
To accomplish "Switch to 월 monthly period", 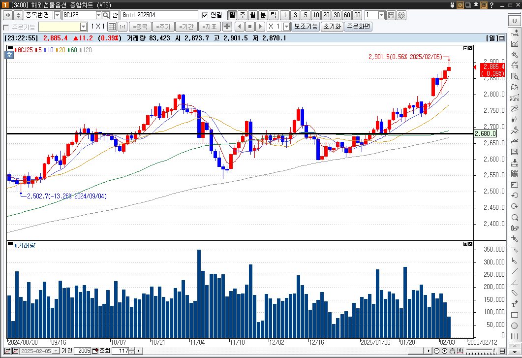I will 253,15.
